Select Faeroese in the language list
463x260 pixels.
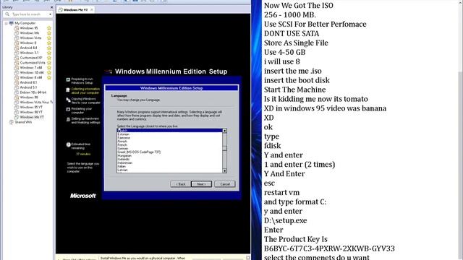tap(124, 138)
